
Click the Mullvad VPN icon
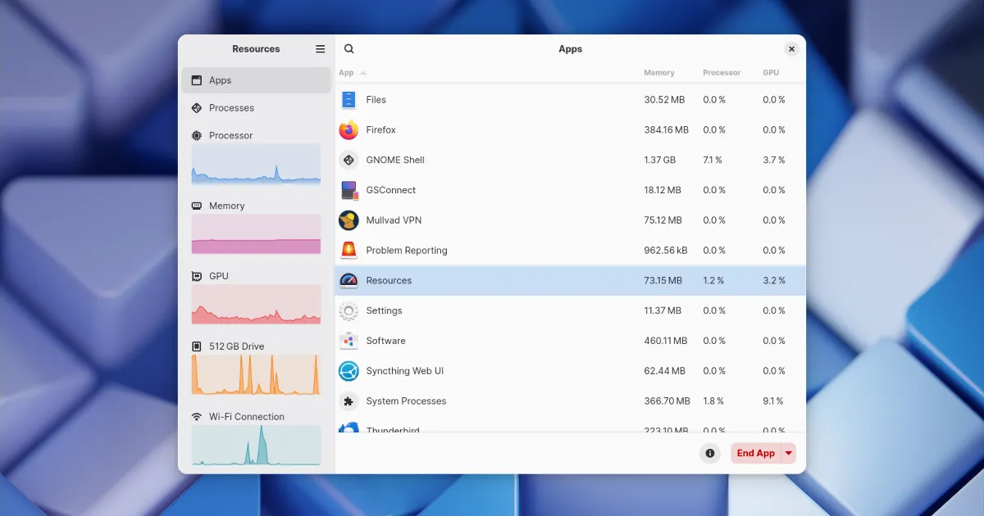click(x=348, y=220)
